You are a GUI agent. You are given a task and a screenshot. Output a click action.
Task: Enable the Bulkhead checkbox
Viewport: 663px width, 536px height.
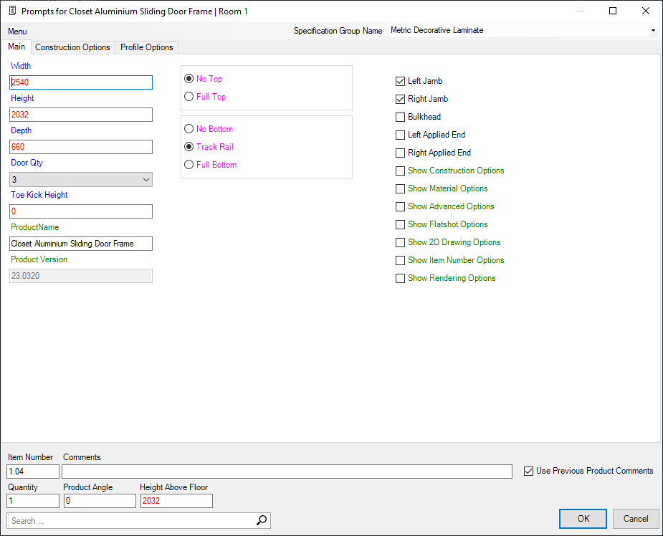tap(401, 118)
